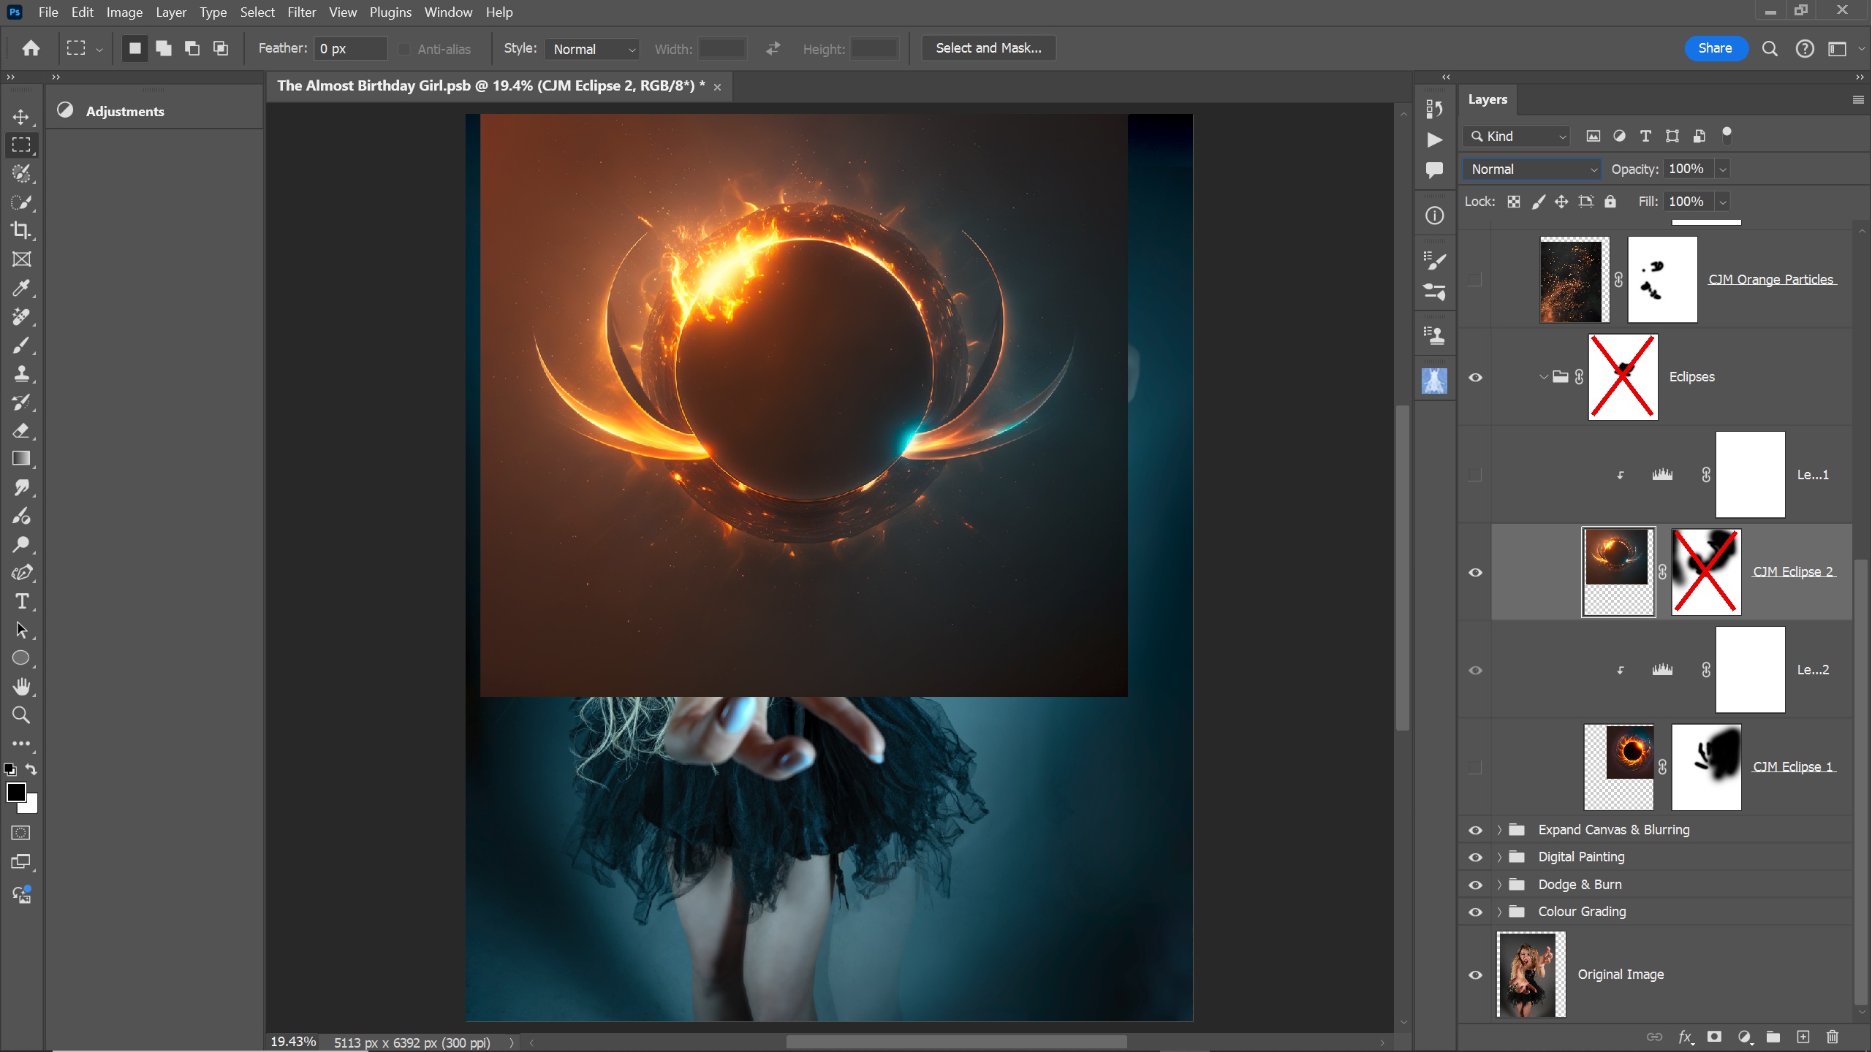Open the marquee Style dropdown
Viewport: 1872px width, 1052px height.
[x=593, y=49]
